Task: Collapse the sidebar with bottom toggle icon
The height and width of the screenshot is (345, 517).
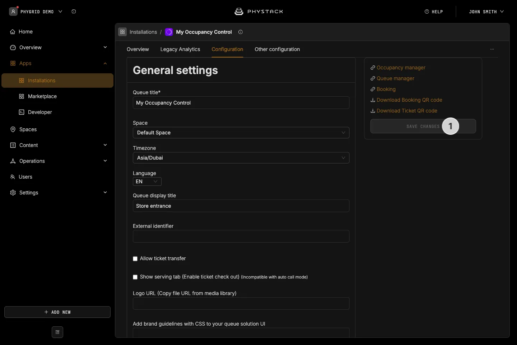Action: [57, 332]
